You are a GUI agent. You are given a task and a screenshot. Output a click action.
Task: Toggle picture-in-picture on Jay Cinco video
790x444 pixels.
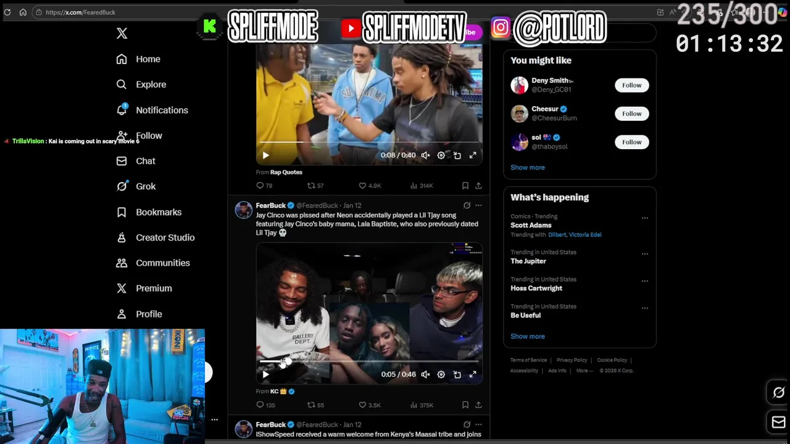[457, 374]
